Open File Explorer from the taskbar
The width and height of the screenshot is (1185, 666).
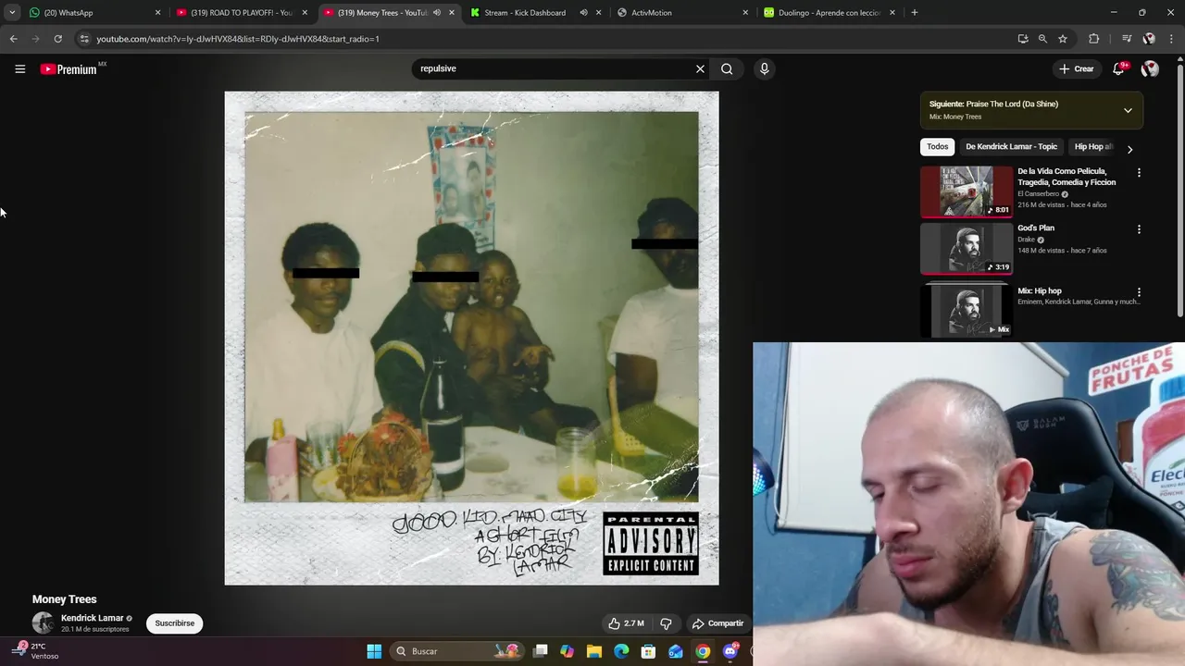click(594, 651)
